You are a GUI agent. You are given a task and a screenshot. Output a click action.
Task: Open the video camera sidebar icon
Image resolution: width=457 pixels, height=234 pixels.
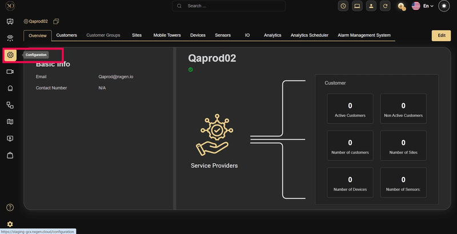coord(10,71)
